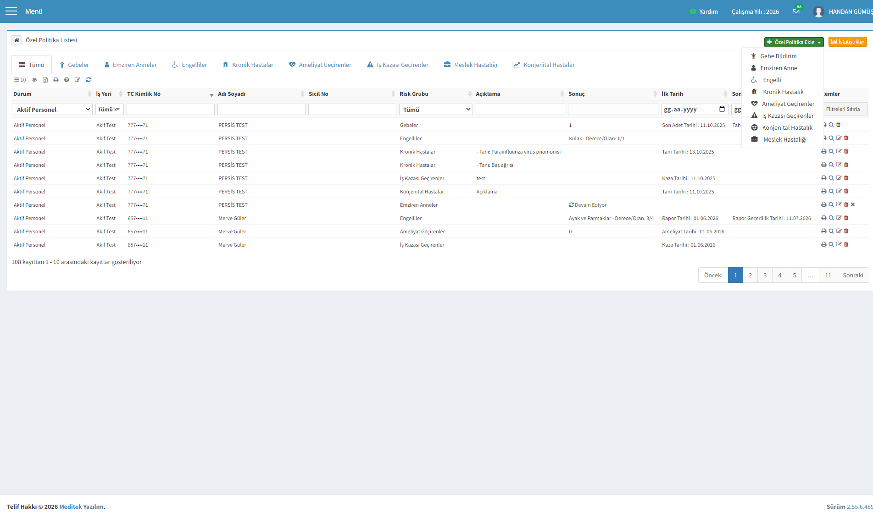Click the Adı Soyadı filter input field
Image resolution: width=873 pixels, height=518 pixels.
tap(261, 110)
